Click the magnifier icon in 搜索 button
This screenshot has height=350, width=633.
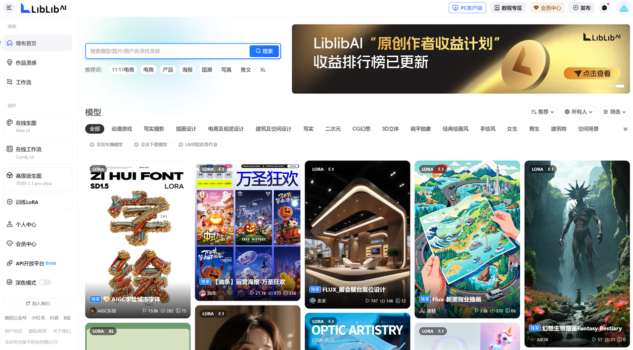tap(258, 51)
